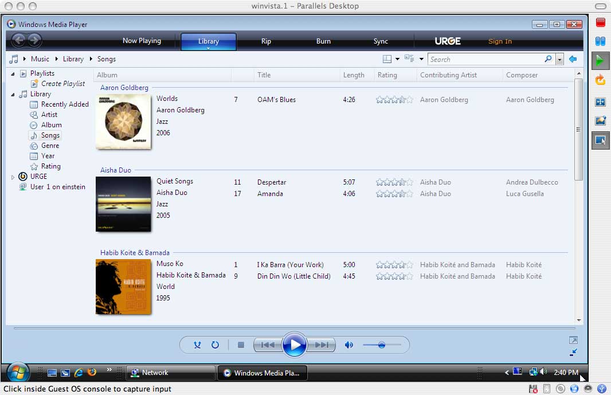Click the View options icon
611x395 pixels.
point(409,59)
